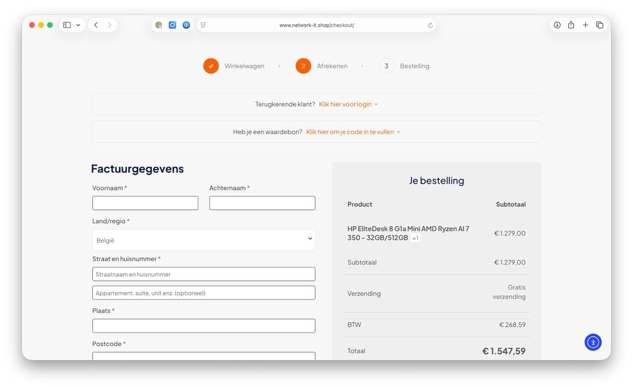Viewport: 633px width, 389px height.
Task: Go back using the browser back arrow
Action: [x=96, y=25]
